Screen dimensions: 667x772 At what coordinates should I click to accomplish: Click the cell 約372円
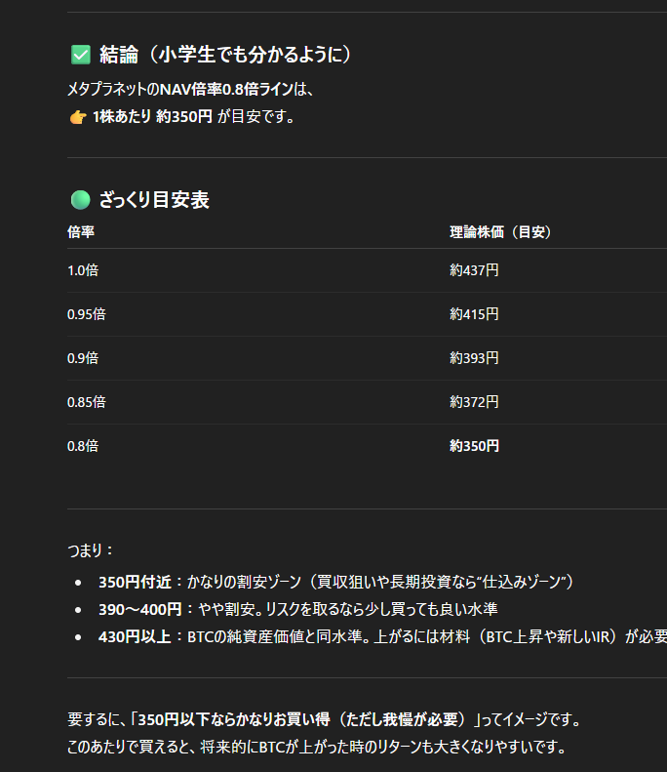pos(474,402)
